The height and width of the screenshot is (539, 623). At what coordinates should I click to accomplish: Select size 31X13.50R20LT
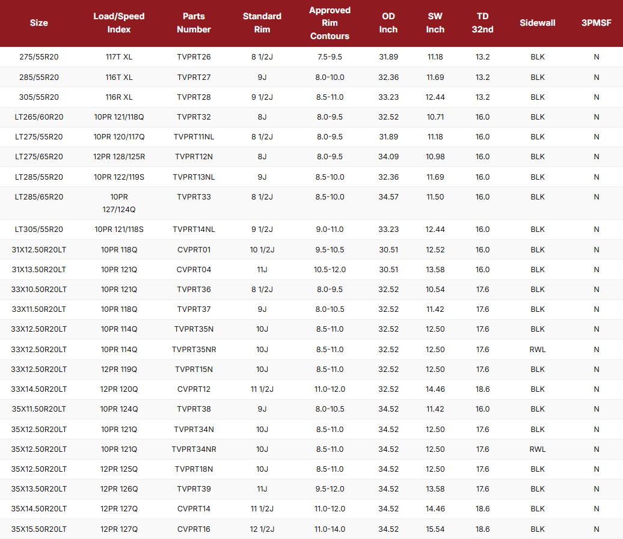39,269
